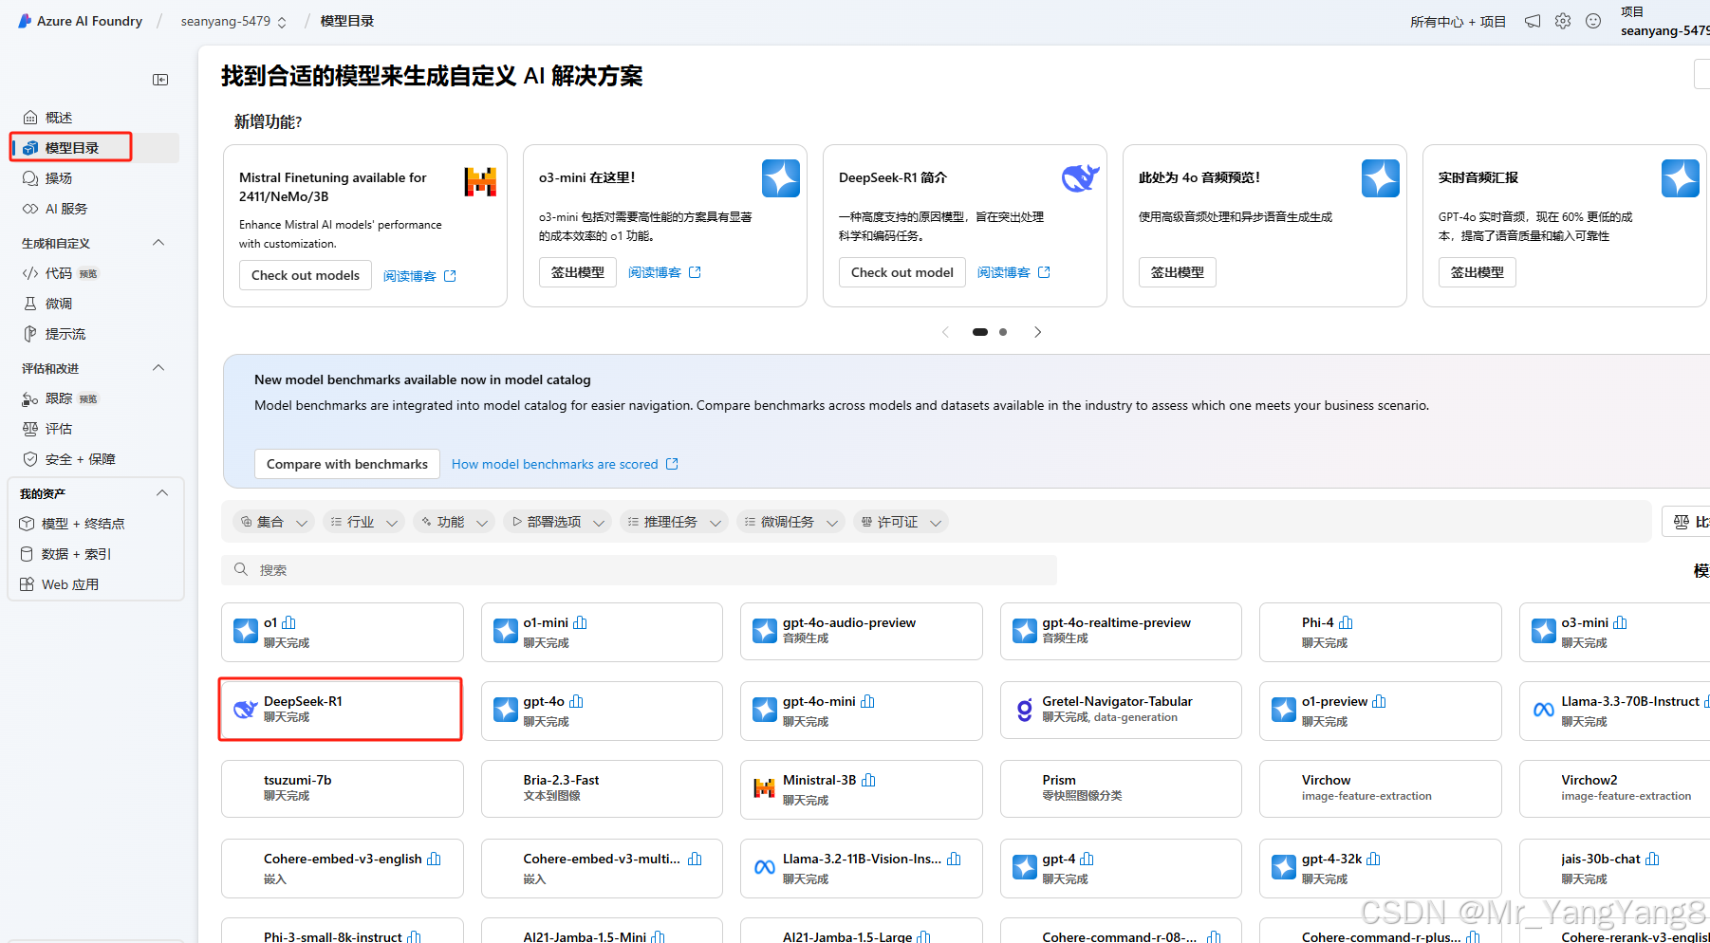Open the Cohere-embed-v3-english model card
Image resolution: width=1710 pixels, height=943 pixels.
(x=342, y=868)
